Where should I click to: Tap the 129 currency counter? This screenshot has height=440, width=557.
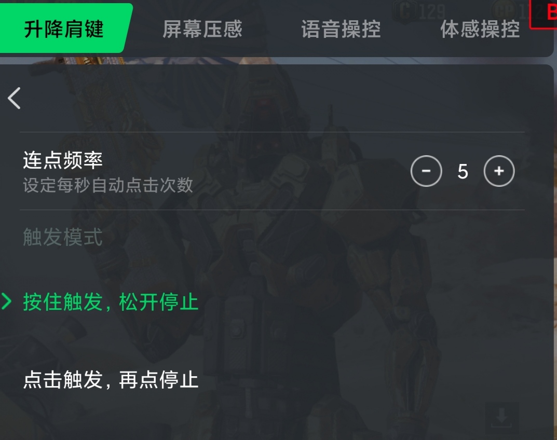tap(431, 12)
